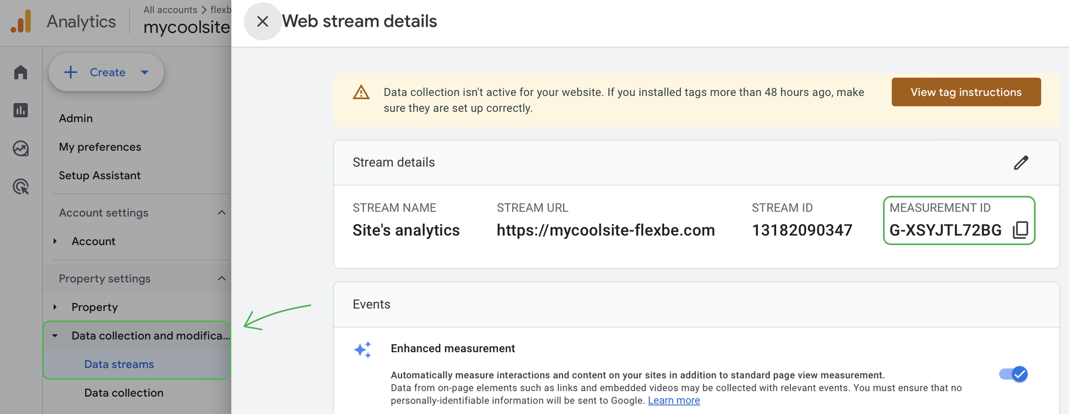Open the Explore icon in sidebar
1069x414 pixels.
[21, 148]
